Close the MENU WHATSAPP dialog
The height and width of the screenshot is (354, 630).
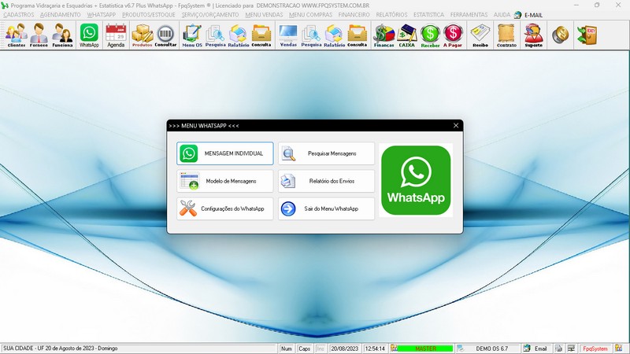(x=456, y=126)
